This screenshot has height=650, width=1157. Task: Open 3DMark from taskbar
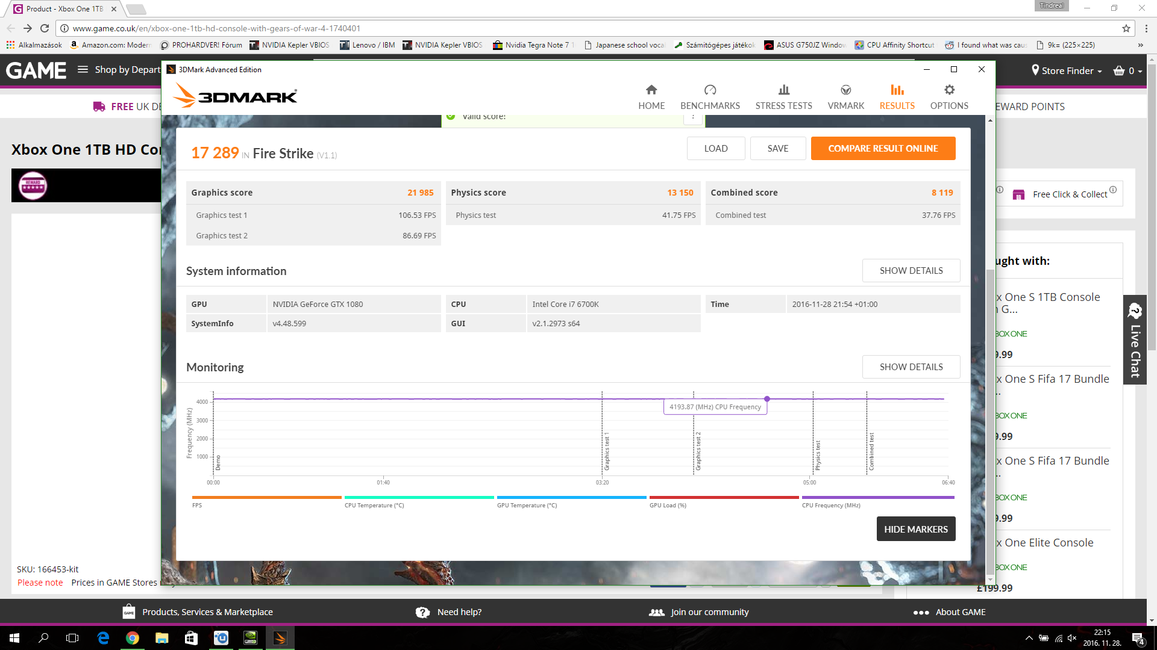point(280,638)
